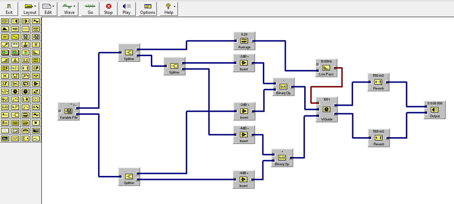Select the microphone module in the palette

pos(5,45)
